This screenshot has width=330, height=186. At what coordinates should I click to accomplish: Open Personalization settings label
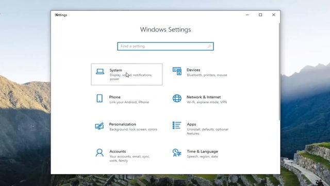pos(123,124)
